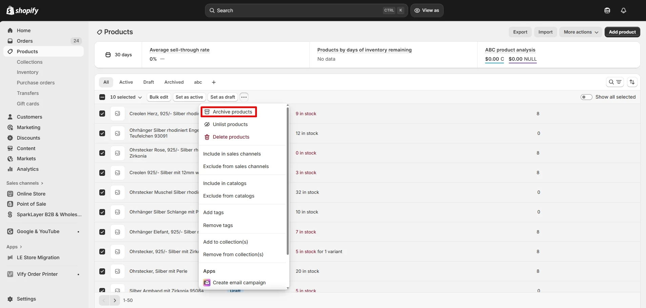Uncheck the Creolen Herz product checkbox
Screen dimensions: 646x308
(102, 114)
